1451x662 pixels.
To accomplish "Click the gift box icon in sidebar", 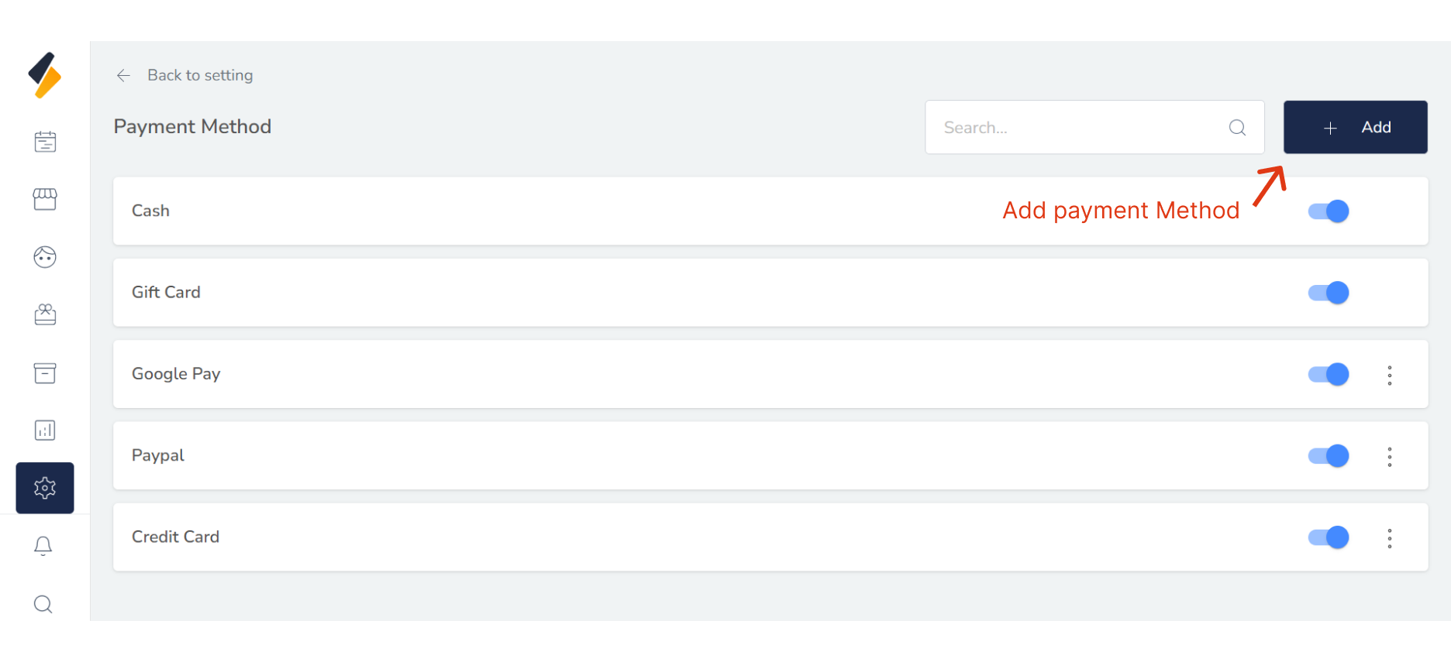I will [x=44, y=314].
